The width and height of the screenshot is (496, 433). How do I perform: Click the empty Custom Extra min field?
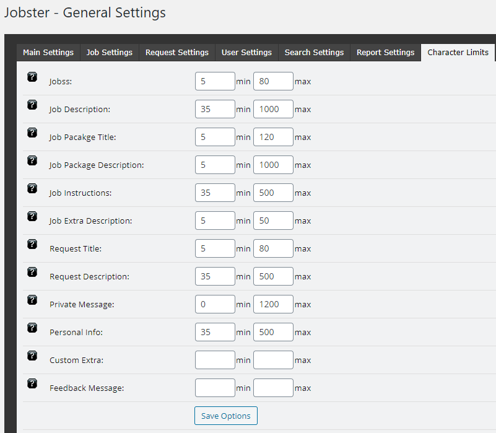point(215,360)
